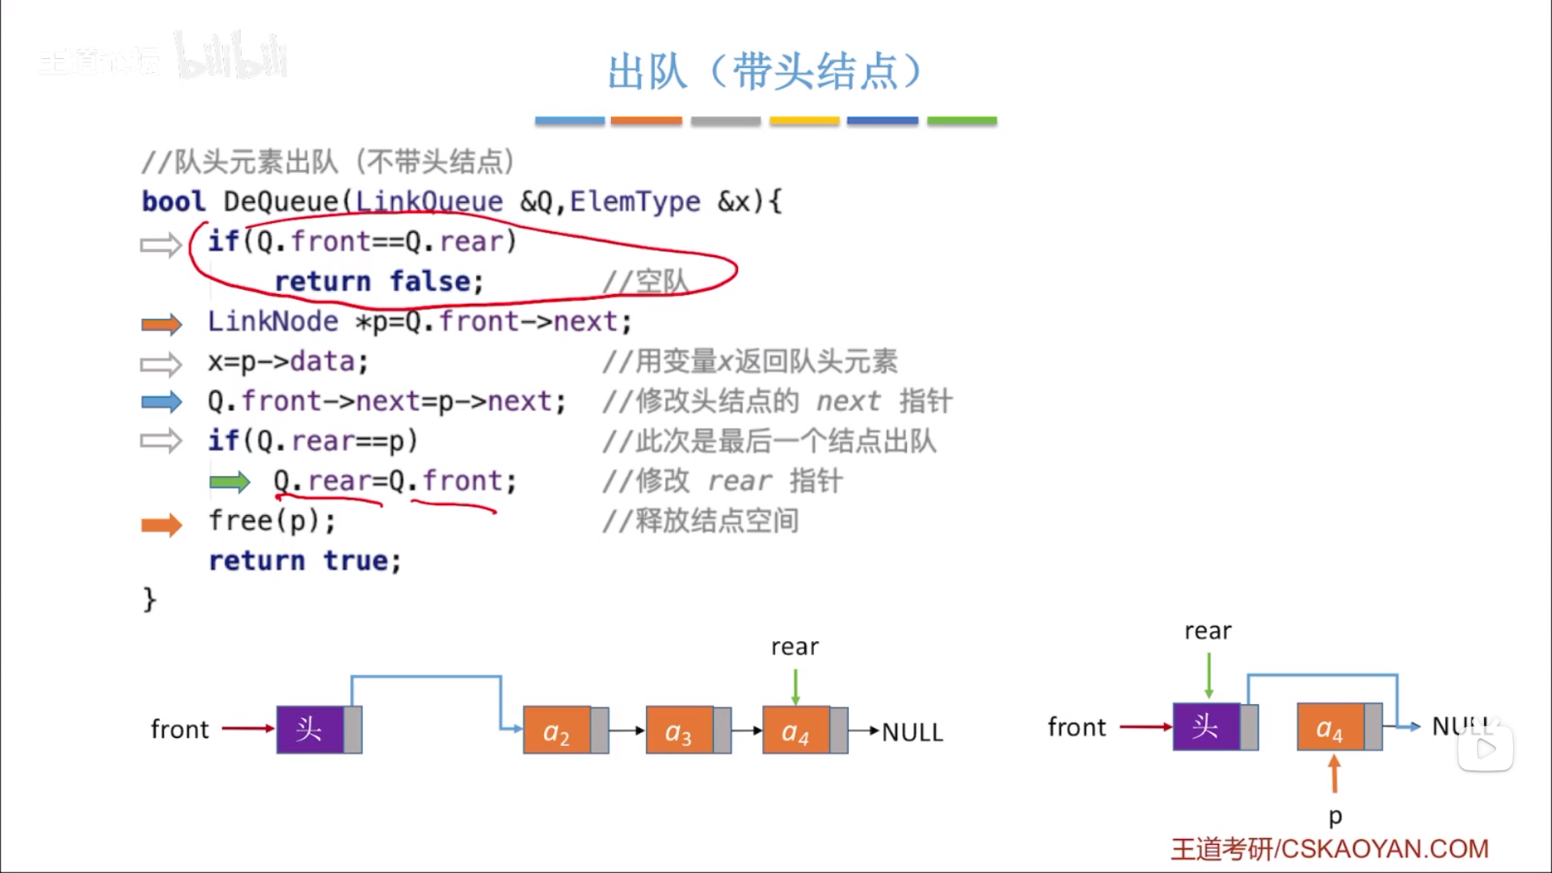Viewport: 1552px width, 873px height.
Task: Click the green bar under the title
Action: [961, 120]
